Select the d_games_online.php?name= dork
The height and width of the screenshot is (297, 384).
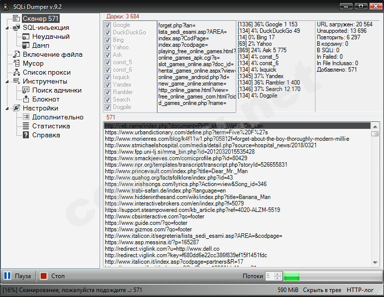coord(192,103)
